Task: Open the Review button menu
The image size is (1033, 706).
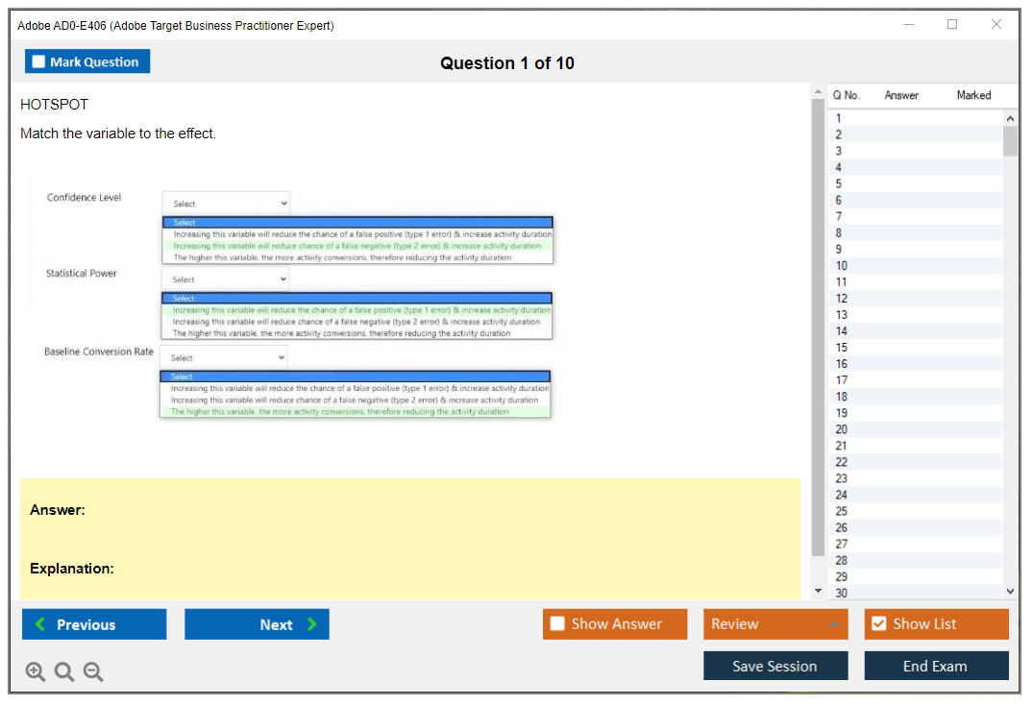Action: click(775, 624)
